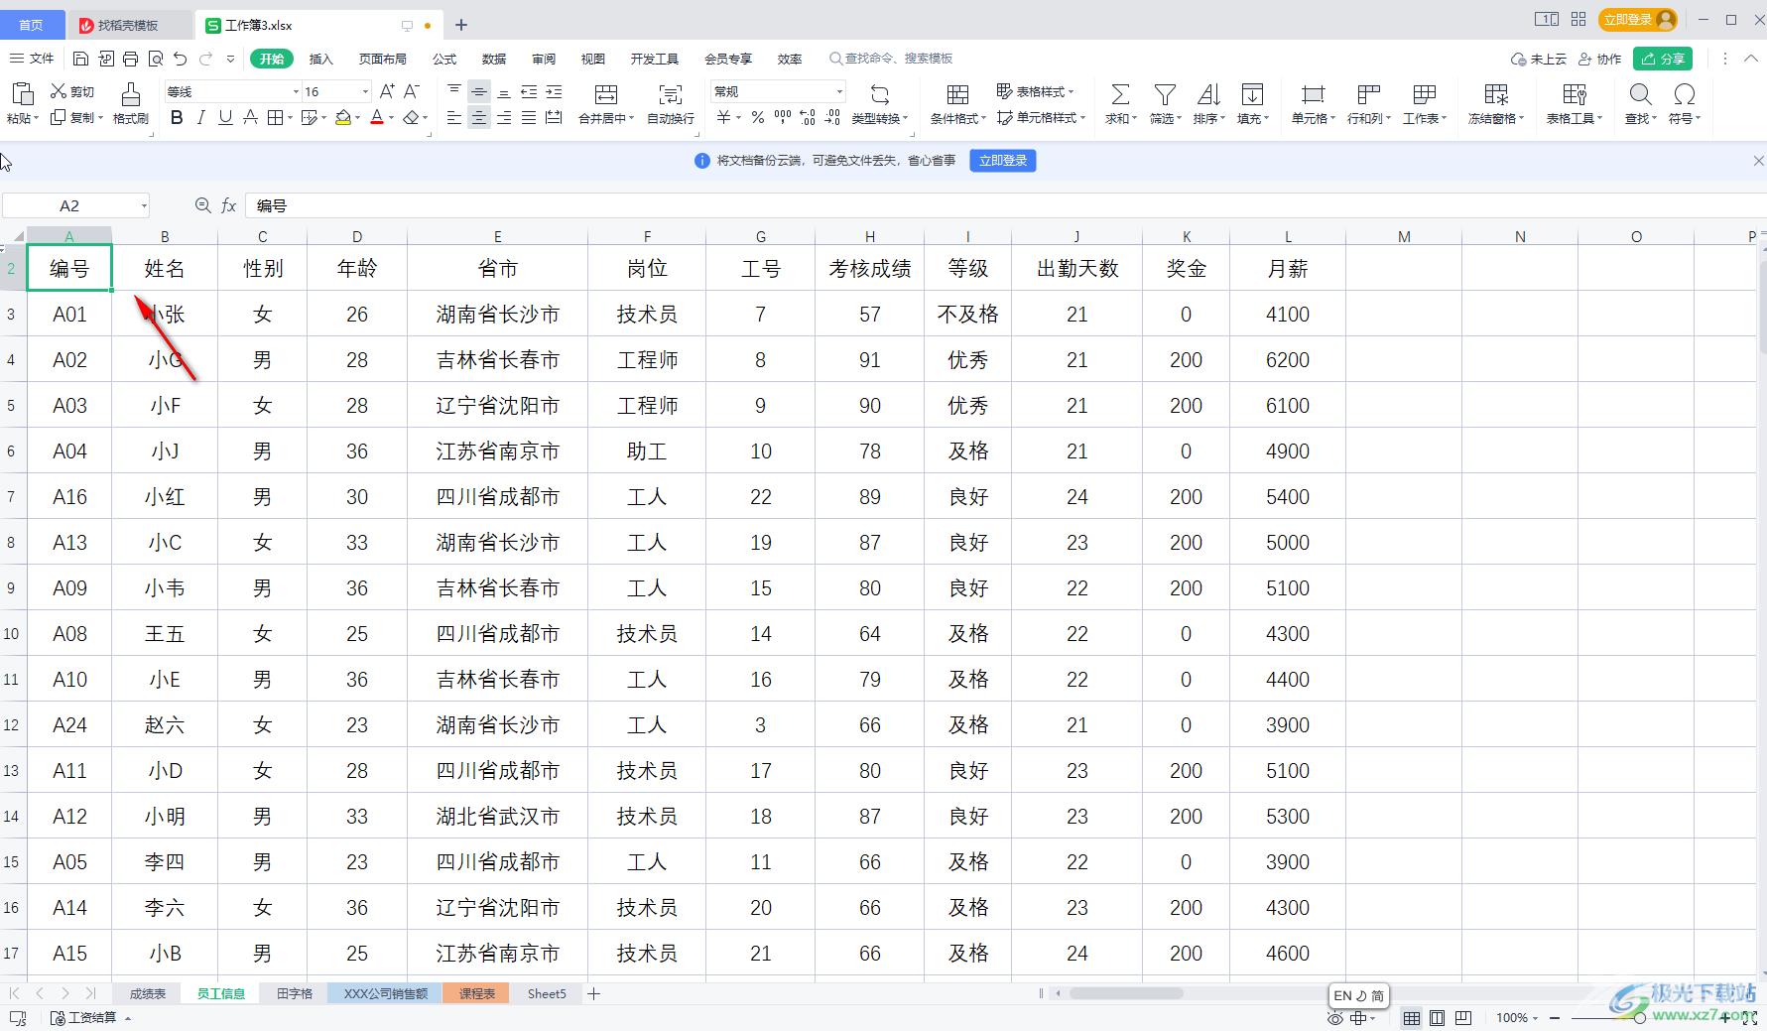This screenshot has width=1767, height=1031.
Task: Click the Format Painter (格式刷) tool
Action: [x=130, y=103]
